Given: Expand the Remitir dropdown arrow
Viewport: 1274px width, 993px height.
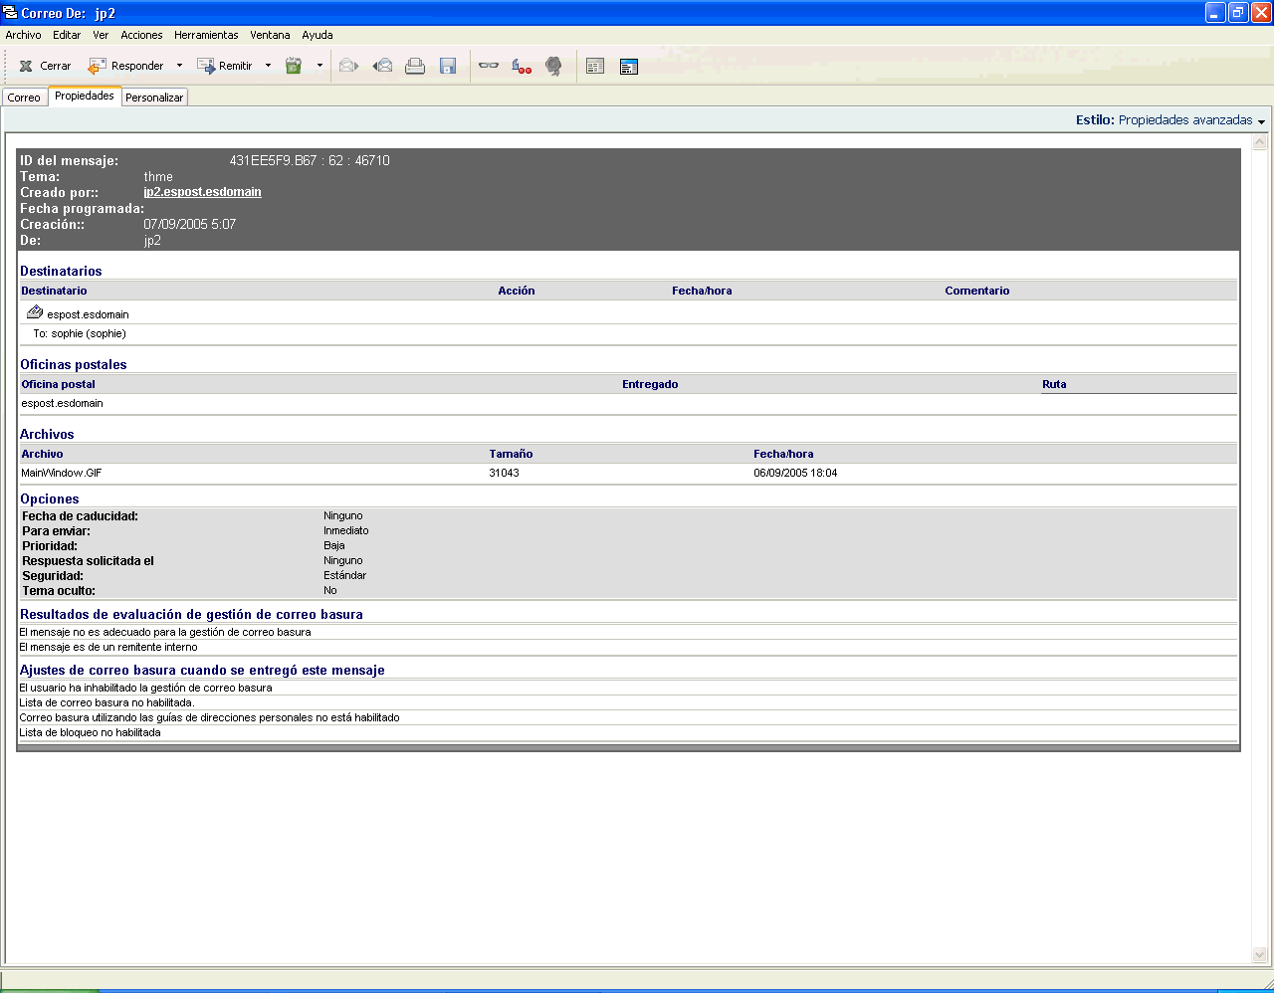Looking at the screenshot, I should [x=268, y=66].
